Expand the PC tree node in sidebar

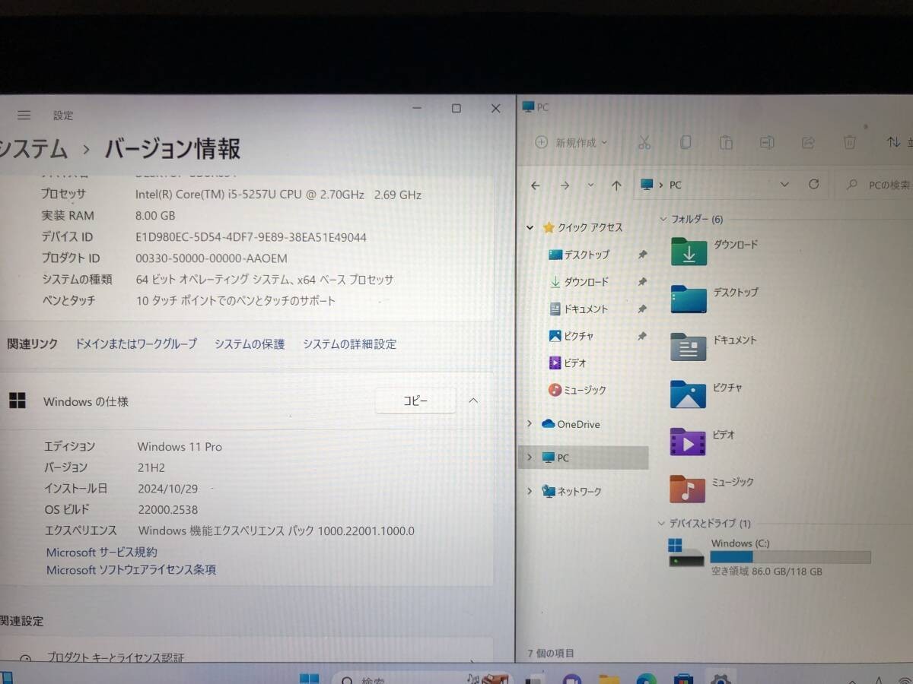coord(530,458)
